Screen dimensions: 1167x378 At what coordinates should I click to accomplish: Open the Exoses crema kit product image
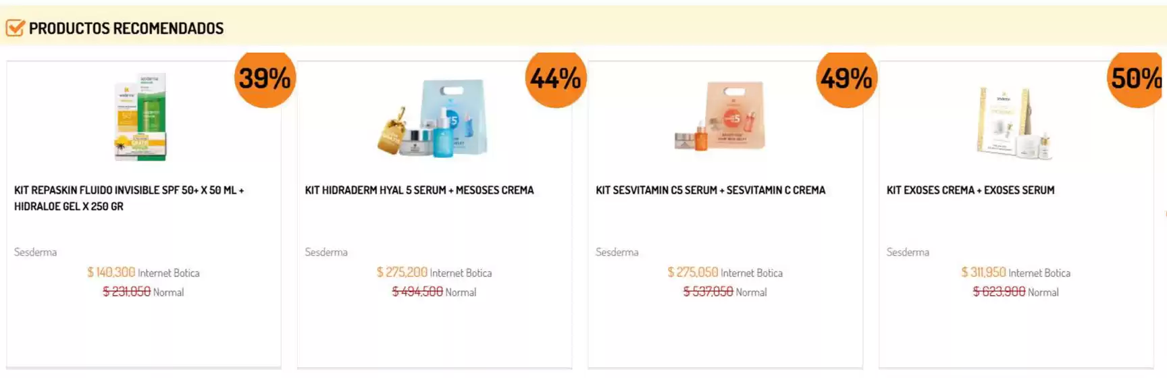tap(1014, 122)
